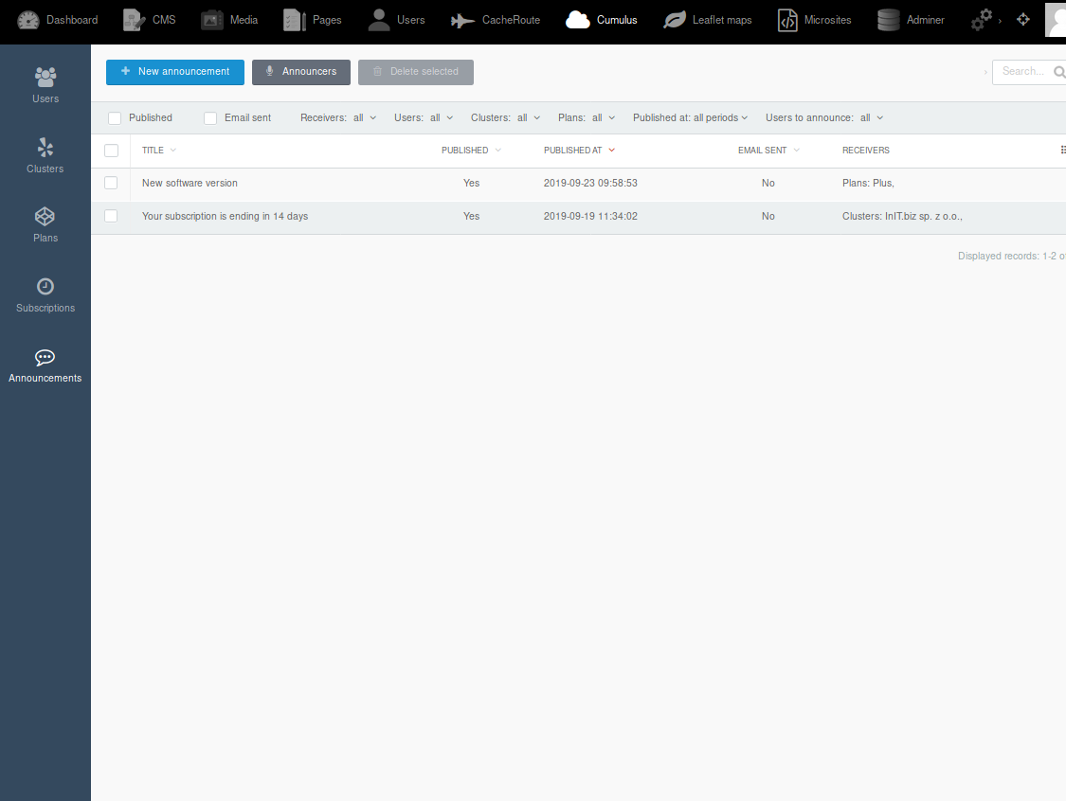Open the CMS menu label
Viewport: 1066px width, 801px height.
[164, 20]
